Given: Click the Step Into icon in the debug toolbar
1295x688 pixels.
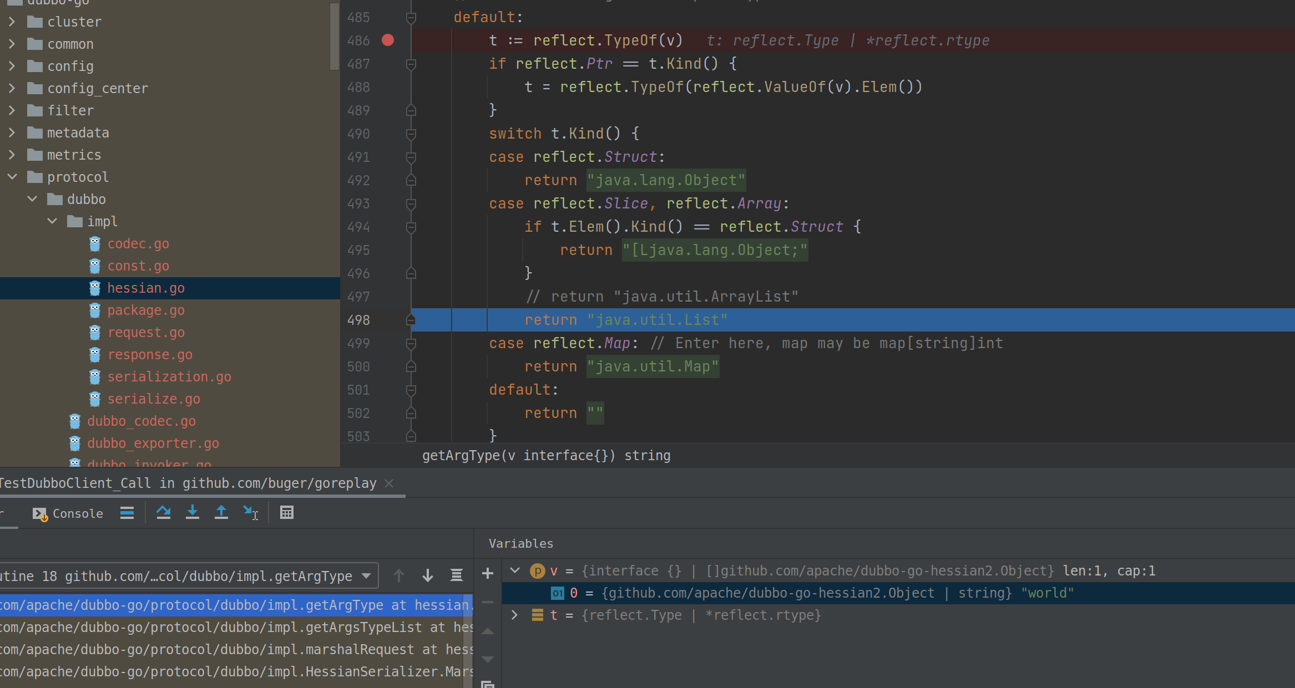Looking at the screenshot, I should [x=192, y=512].
